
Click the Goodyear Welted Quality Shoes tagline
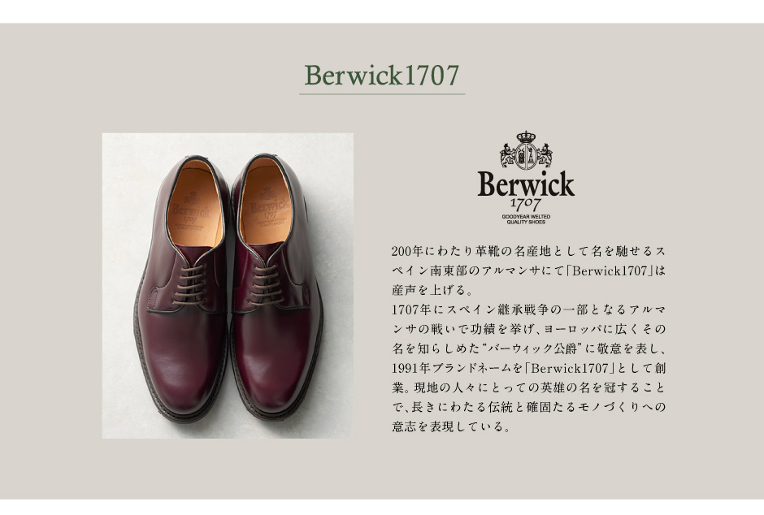tap(526, 219)
